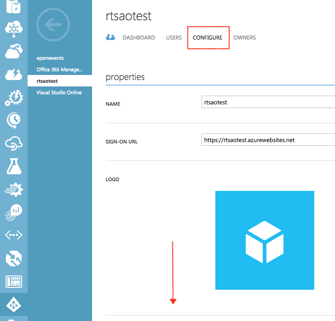Open the chart bubble Operational Insights icon
Screen dimensions: 335x321
(x=14, y=212)
